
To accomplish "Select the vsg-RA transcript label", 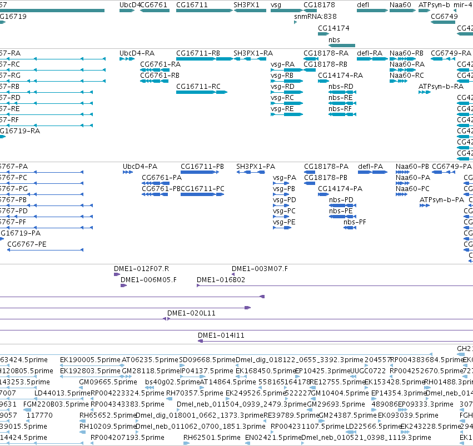I will [x=283, y=64].
